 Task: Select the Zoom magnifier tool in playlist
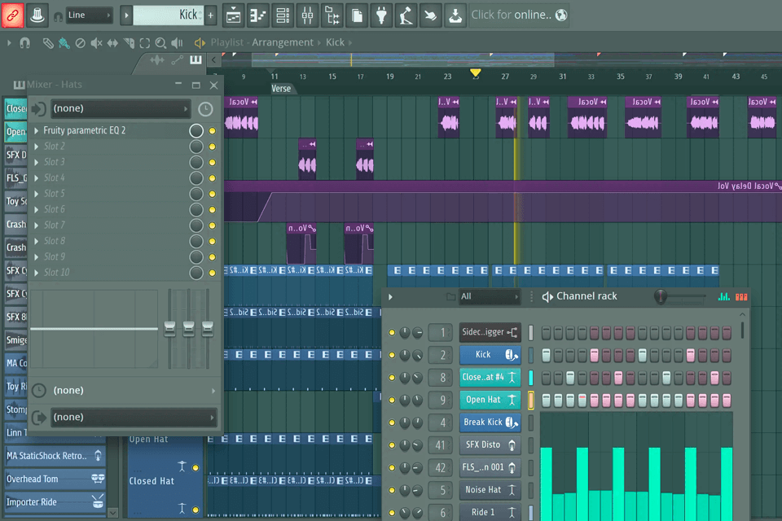coord(160,43)
